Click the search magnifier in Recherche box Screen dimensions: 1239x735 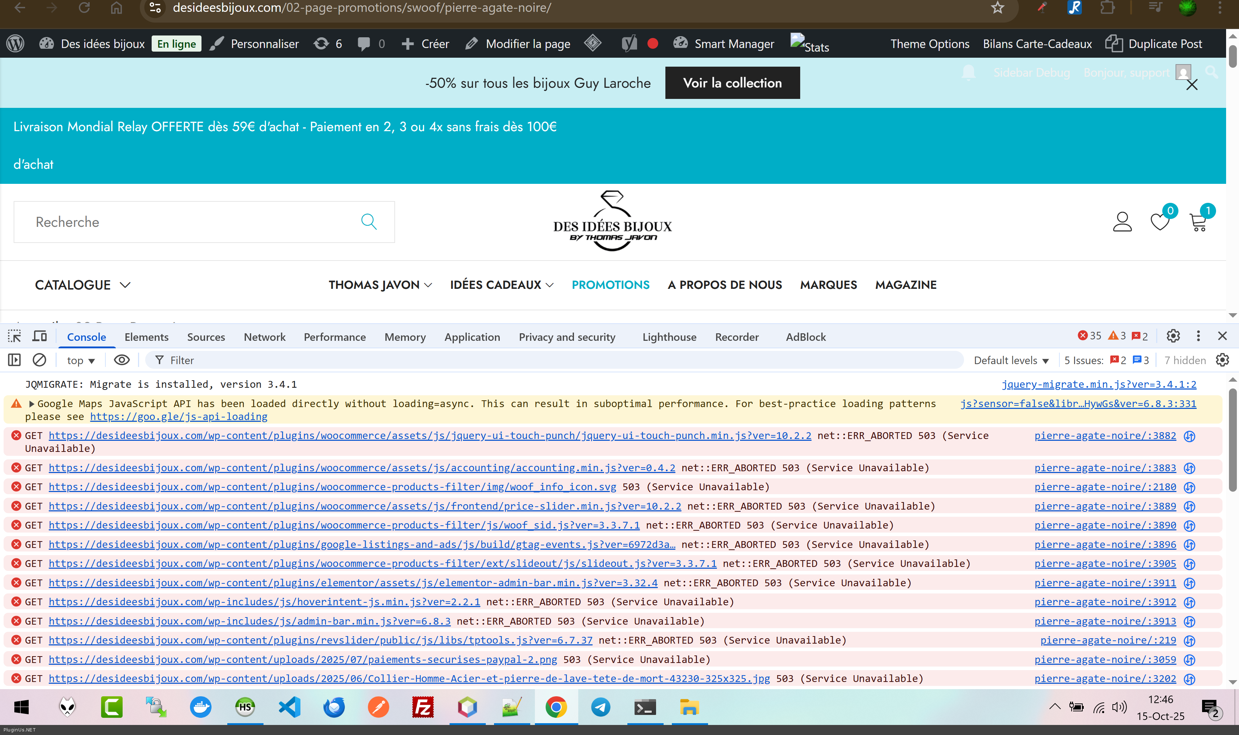pyautogui.click(x=369, y=221)
